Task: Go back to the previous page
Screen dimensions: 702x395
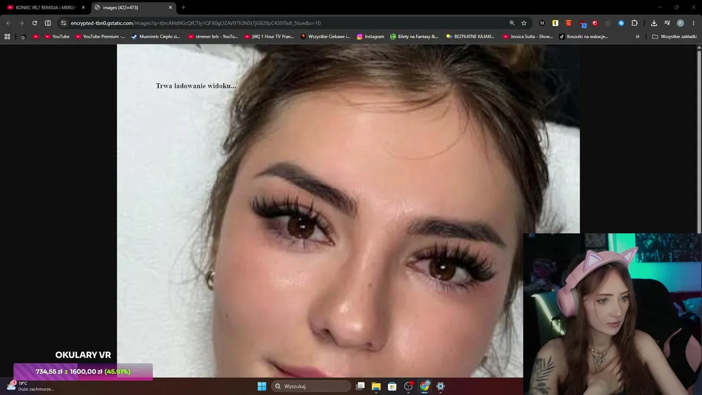Action: click(8, 23)
